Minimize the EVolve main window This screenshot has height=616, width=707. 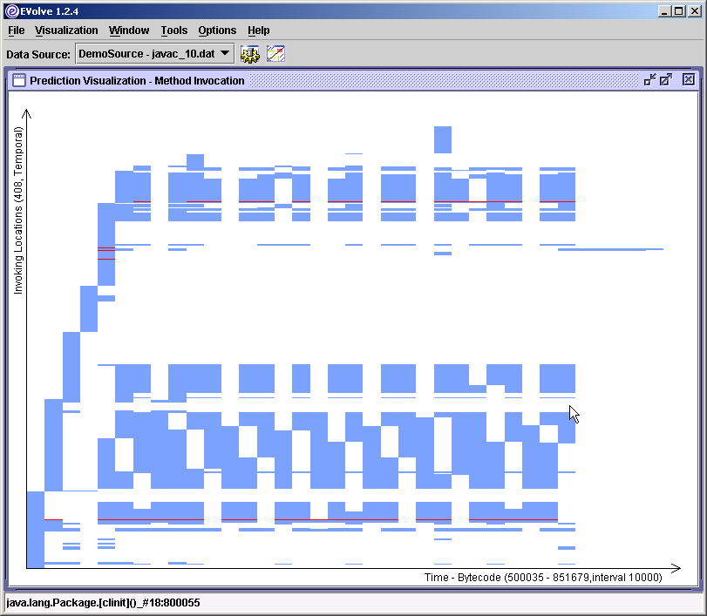coord(663,11)
